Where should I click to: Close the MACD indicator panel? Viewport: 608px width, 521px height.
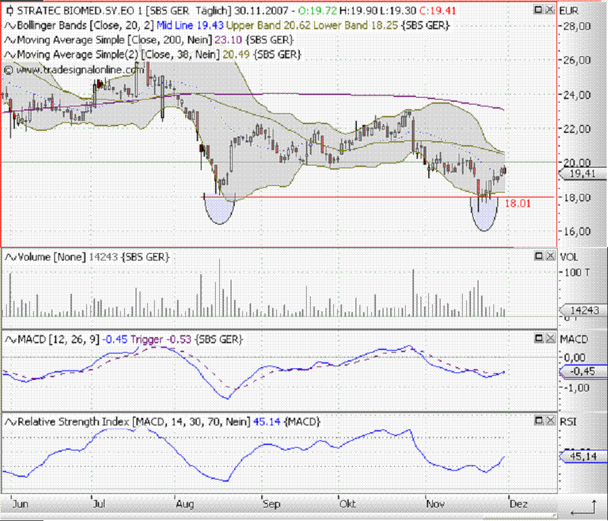550,339
